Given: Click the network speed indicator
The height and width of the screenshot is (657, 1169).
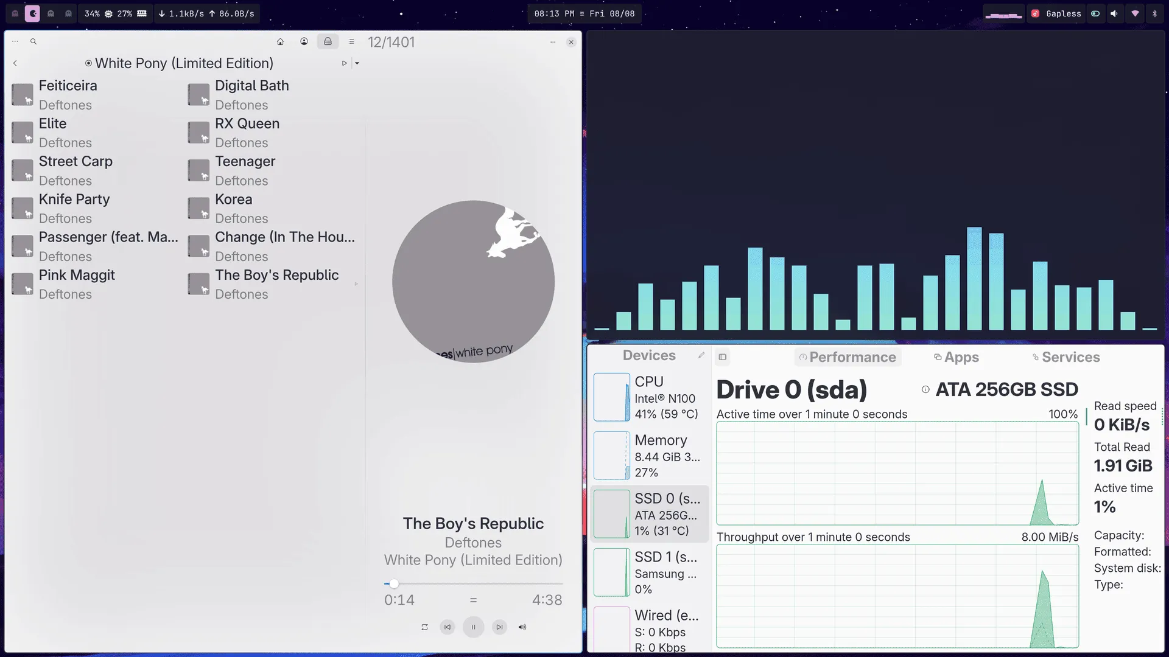Looking at the screenshot, I should click(x=206, y=13).
